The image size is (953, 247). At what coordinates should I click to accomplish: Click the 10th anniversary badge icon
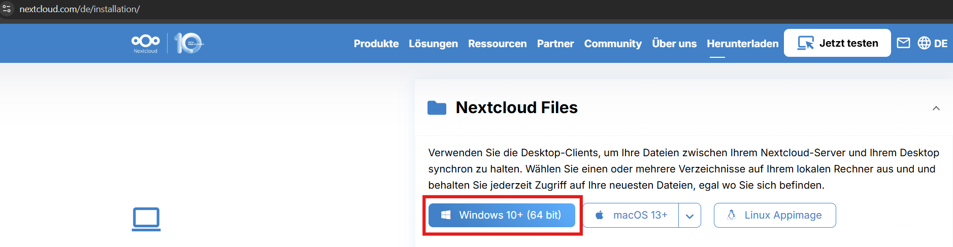coord(188,43)
